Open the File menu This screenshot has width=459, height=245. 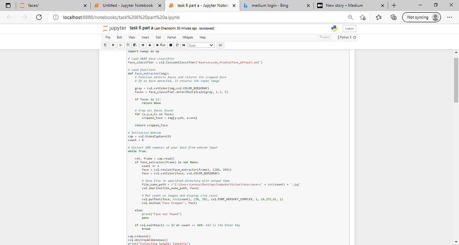(108, 38)
